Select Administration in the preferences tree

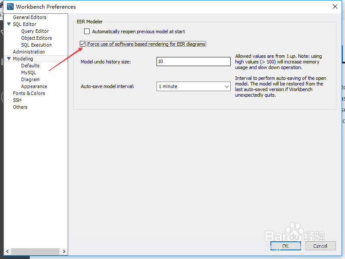pos(28,52)
